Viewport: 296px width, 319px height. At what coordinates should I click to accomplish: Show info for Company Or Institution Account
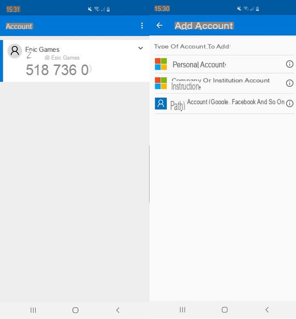pos(290,83)
